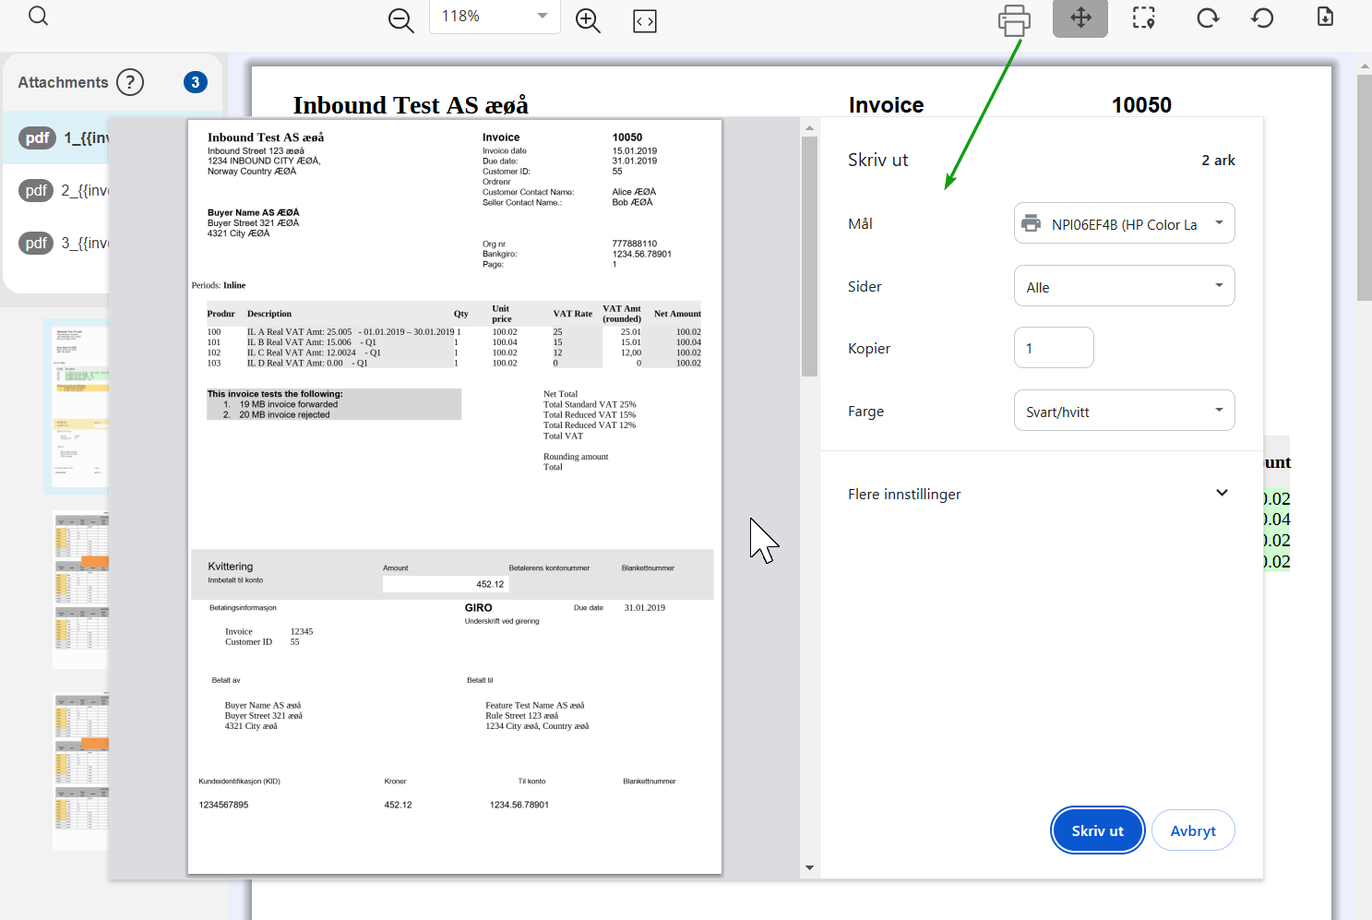Image resolution: width=1372 pixels, height=920 pixels.
Task: Click Avbryt to cancel printing
Action: point(1192,830)
